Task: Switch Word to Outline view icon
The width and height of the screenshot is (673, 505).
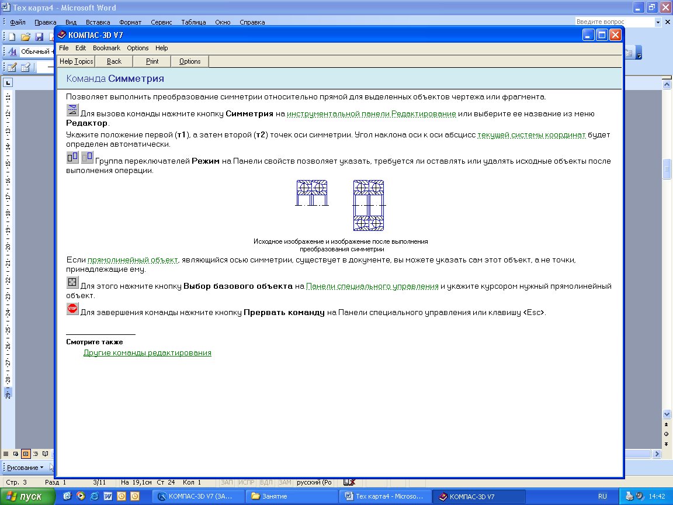Action: pyautogui.click(x=36, y=454)
